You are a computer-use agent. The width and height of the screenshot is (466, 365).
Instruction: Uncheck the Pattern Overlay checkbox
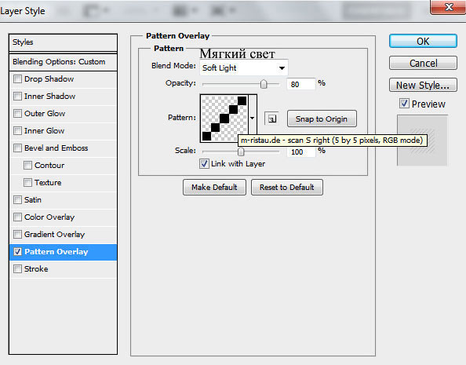tap(17, 252)
